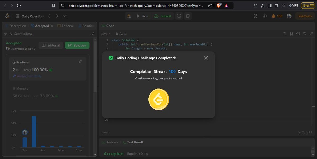Click the curly braces icon in editor
This screenshot has height=159, width=317.
pos(298,34)
